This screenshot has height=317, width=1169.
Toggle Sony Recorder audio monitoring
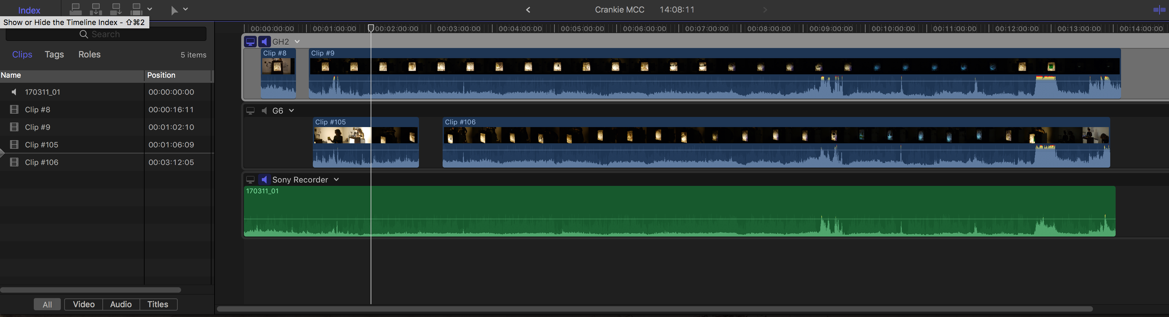click(x=265, y=180)
